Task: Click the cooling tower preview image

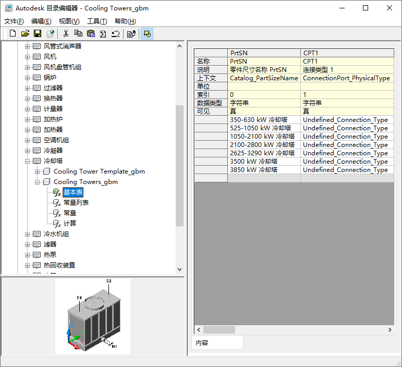Action: pos(93,316)
